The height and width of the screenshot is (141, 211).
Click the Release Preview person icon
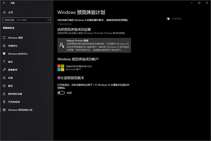pyautogui.click(x=62, y=45)
